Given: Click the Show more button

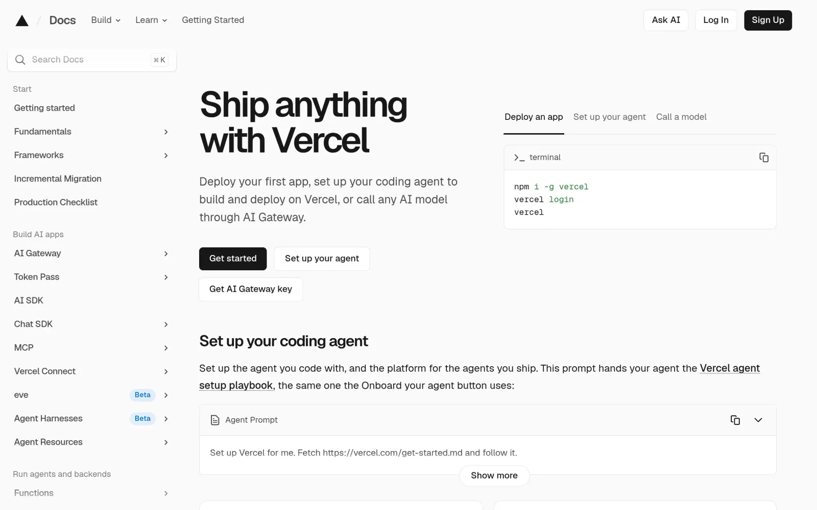Looking at the screenshot, I should (494, 475).
